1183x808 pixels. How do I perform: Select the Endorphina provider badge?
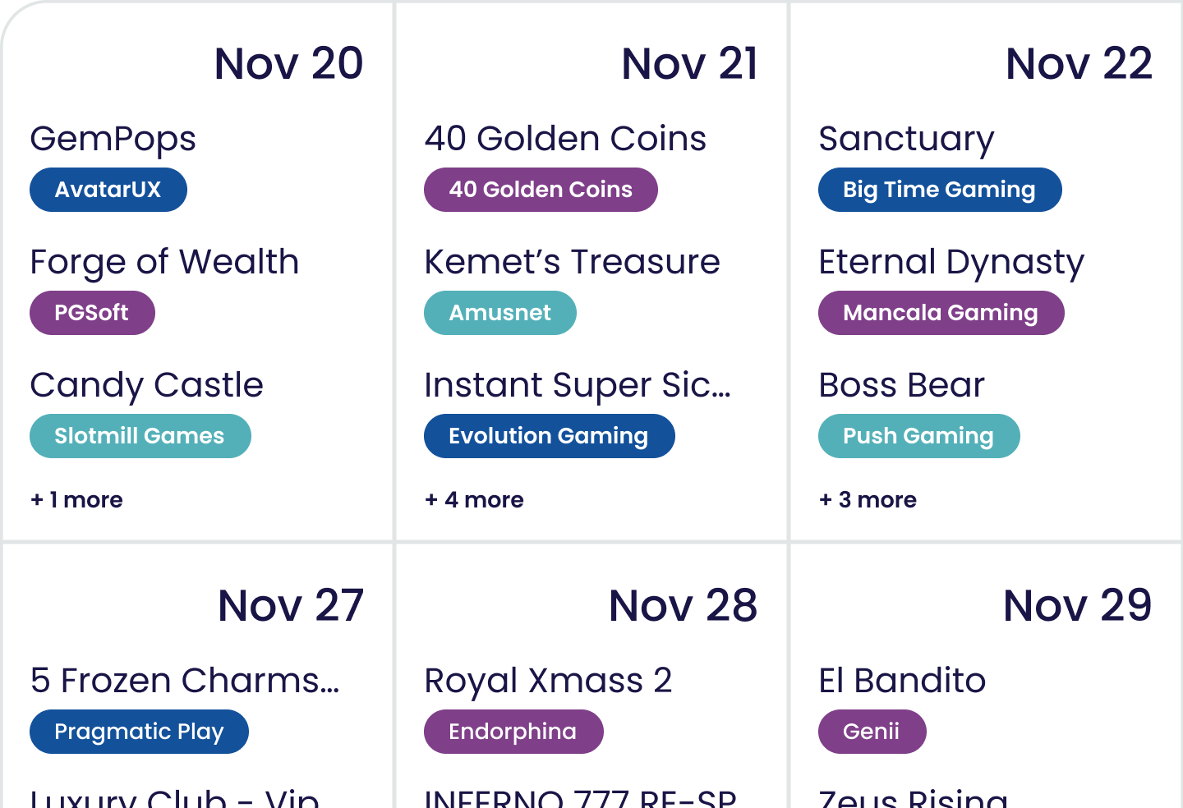click(513, 732)
